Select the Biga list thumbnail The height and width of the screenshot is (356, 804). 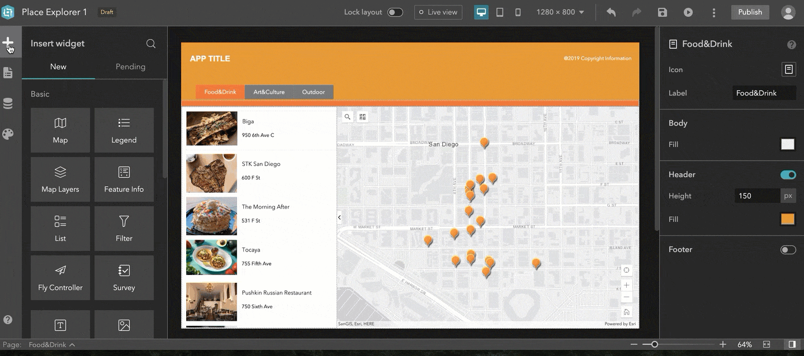coord(211,129)
